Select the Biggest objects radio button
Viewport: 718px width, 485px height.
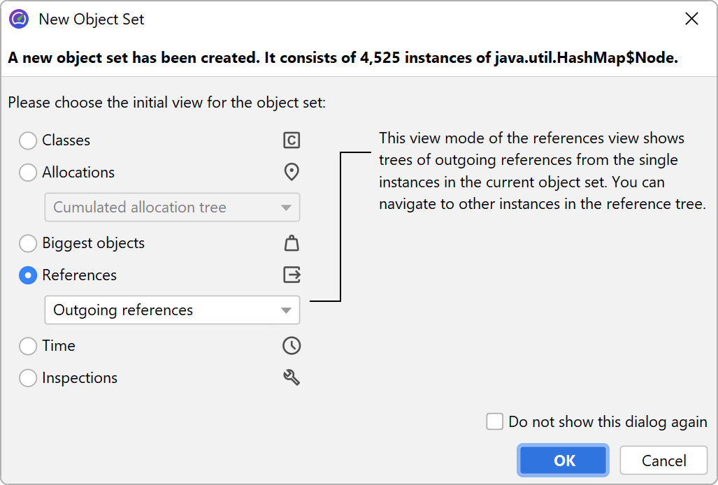click(28, 243)
